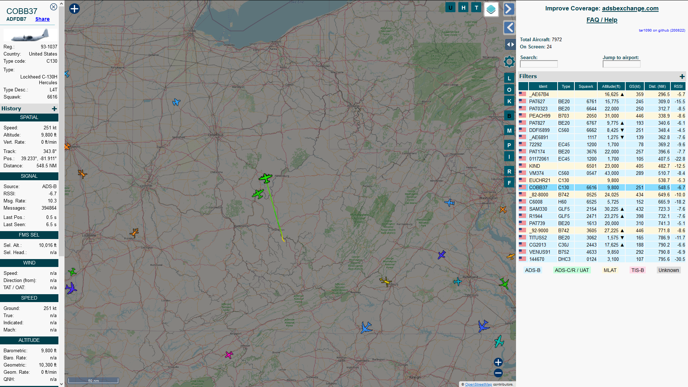Screen dimensions: 688x387
Task: Close the COBB37 aircraft info panel
Action: [53, 7]
